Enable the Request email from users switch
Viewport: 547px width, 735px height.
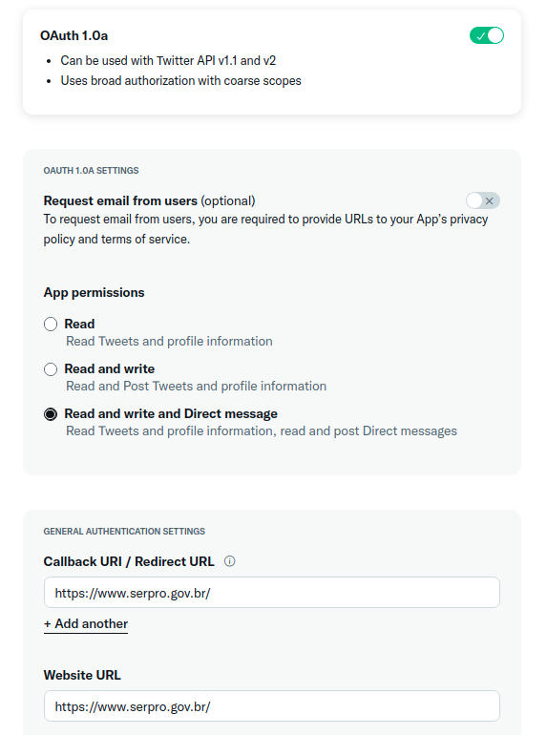click(483, 200)
